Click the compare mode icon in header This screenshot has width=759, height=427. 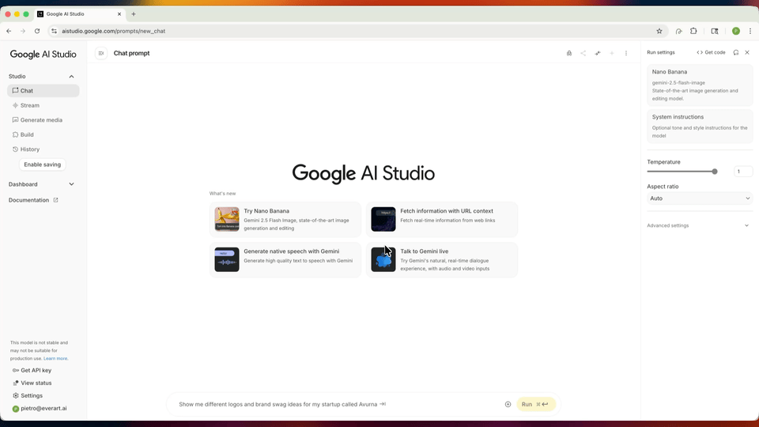pyautogui.click(x=598, y=53)
